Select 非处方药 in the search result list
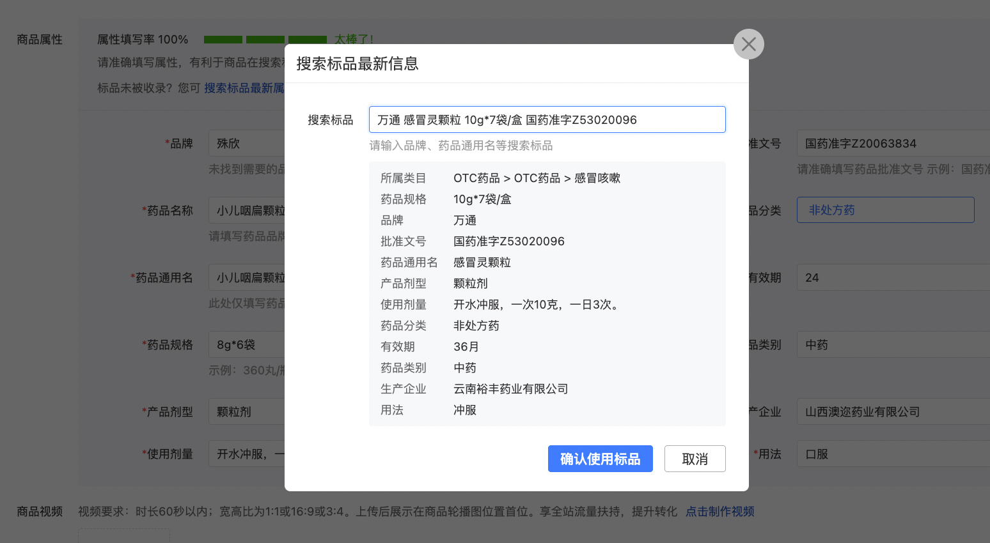The width and height of the screenshot is (990, 543). pyautogui.click(x=476, y=326)
